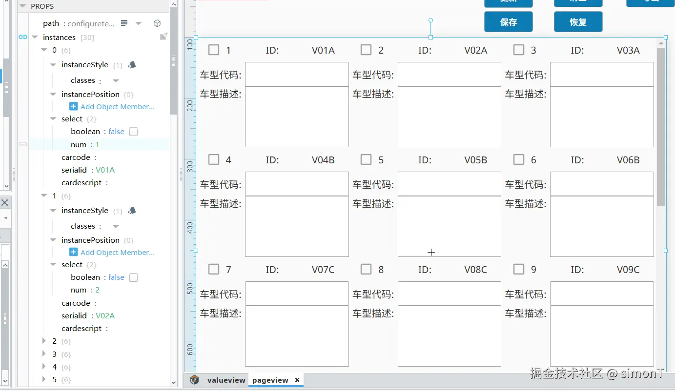675x391 pixels.
Task: Click Add Object Member under instance 0 instancePosition
Action: pyautogui.click(x=112, y=107)
